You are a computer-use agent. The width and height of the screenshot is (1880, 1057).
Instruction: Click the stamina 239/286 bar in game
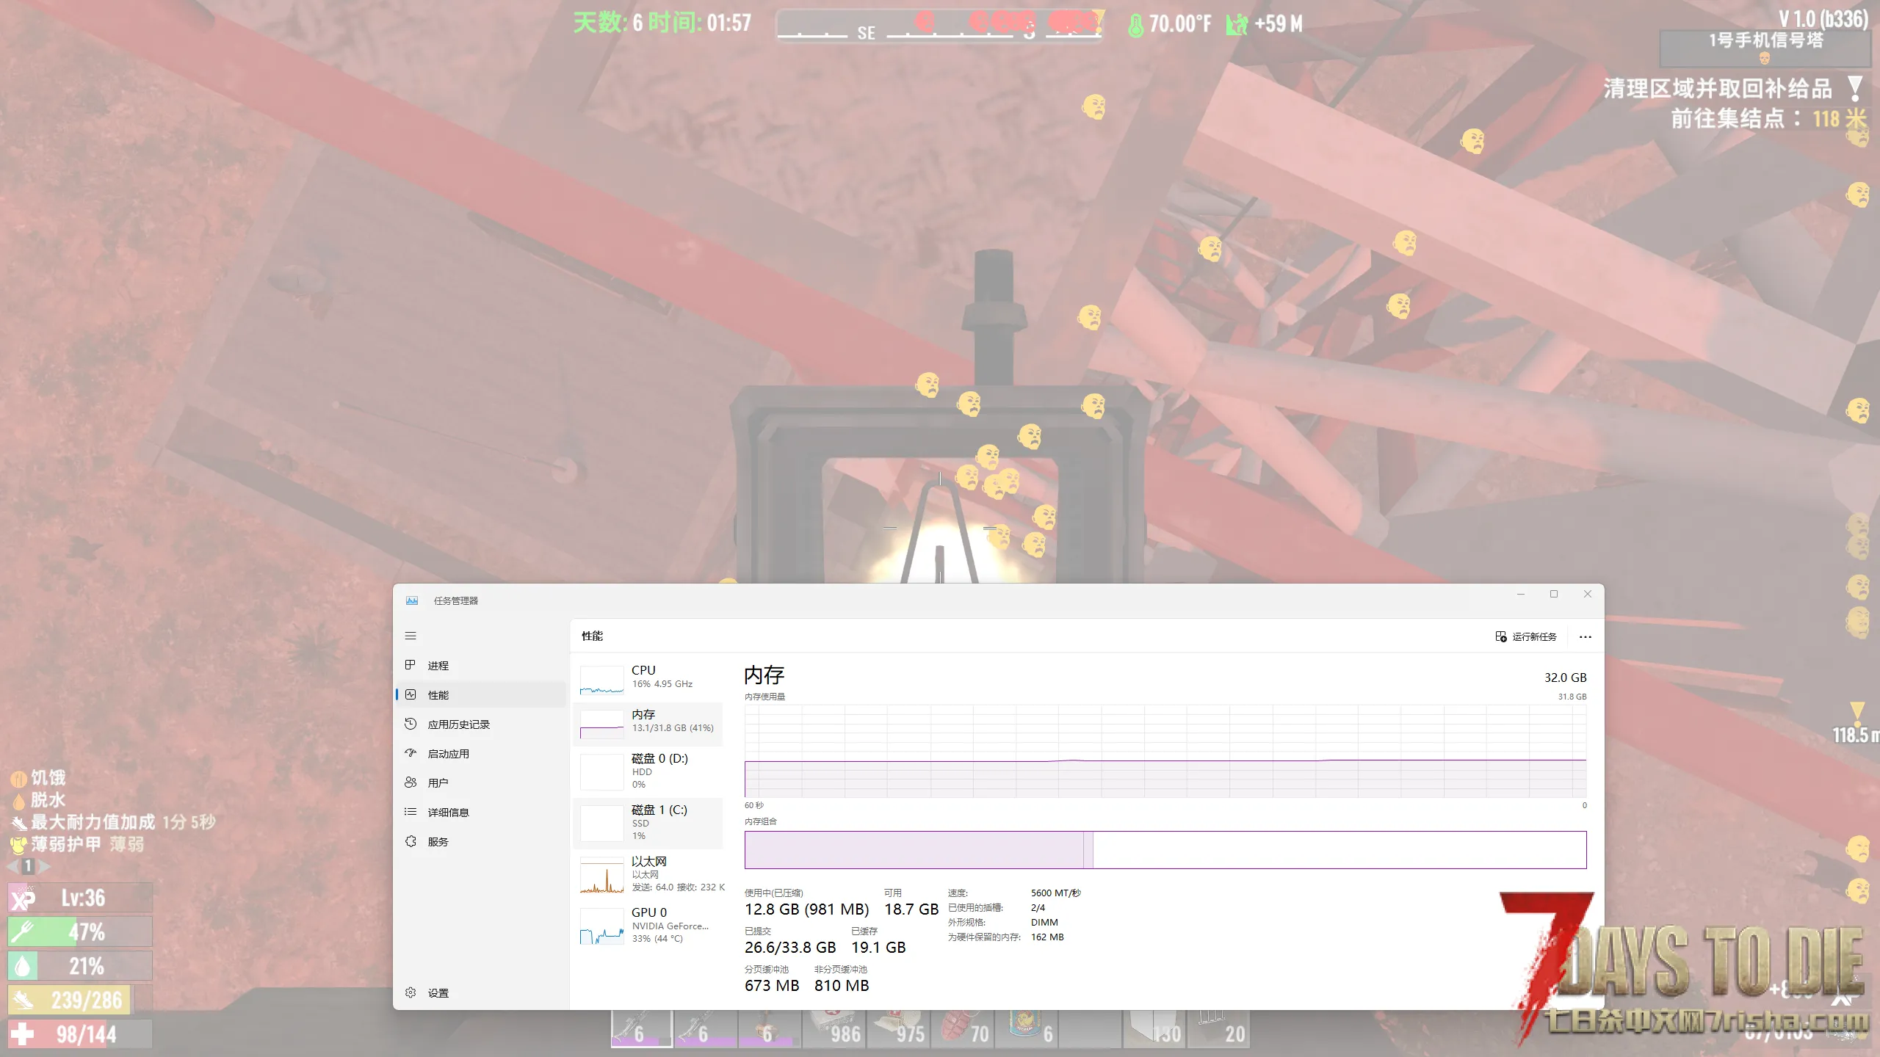(x=81, y=1000)
